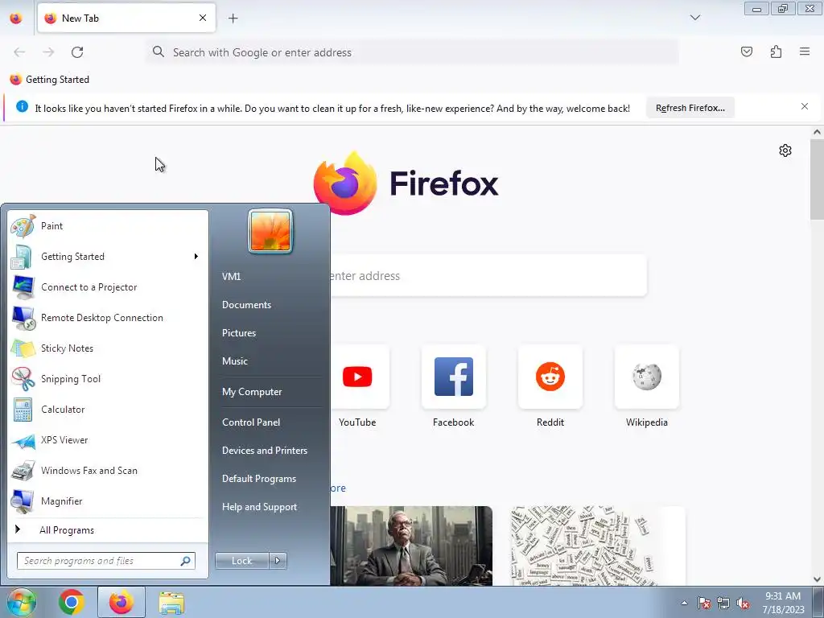Image resolution: width=824 pixels, height=618 pixels.
Task: Show hidden tray icons
Action: (684, 603)
